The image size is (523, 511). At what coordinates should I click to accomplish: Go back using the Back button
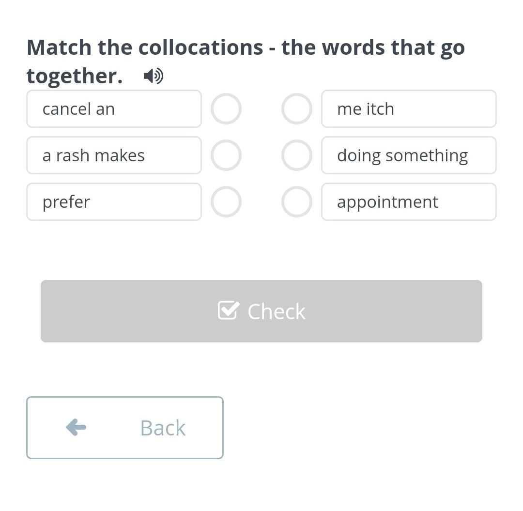[125, 428]
